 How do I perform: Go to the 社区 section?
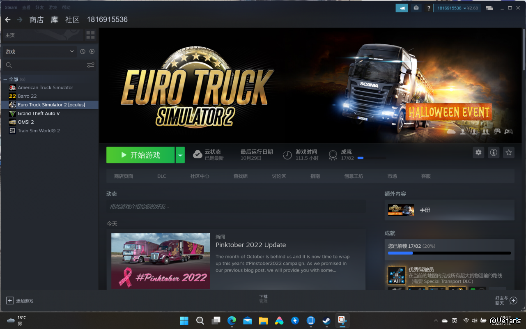pyautogui.click(x=73, y=19)
